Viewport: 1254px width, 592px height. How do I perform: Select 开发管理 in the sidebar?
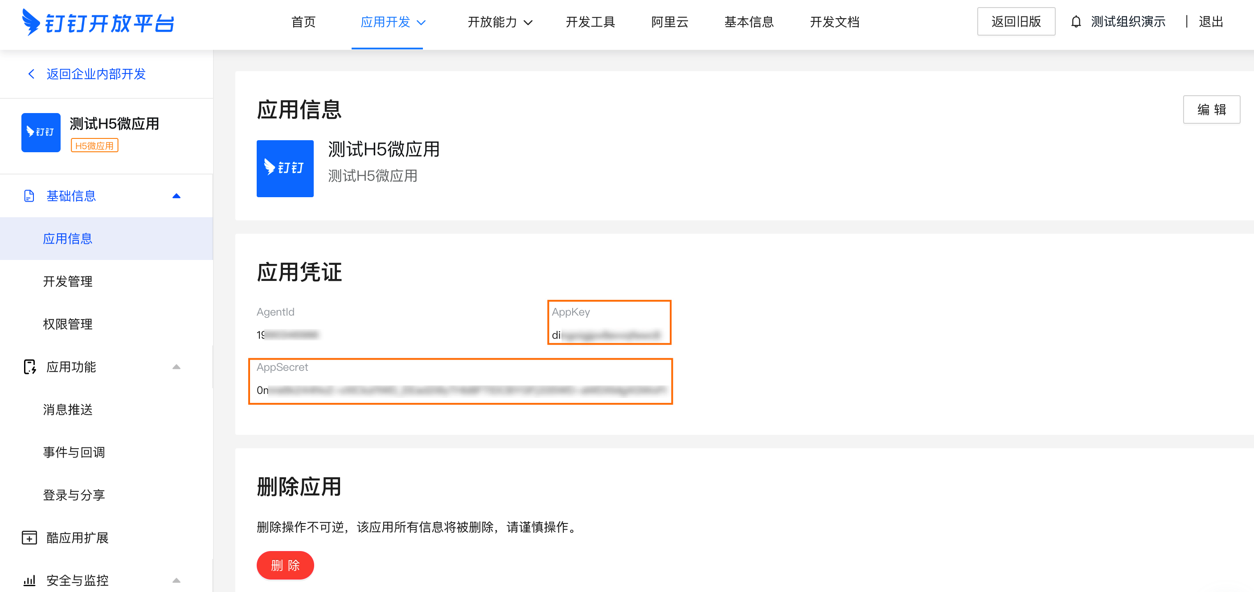(x=68, y=281)
